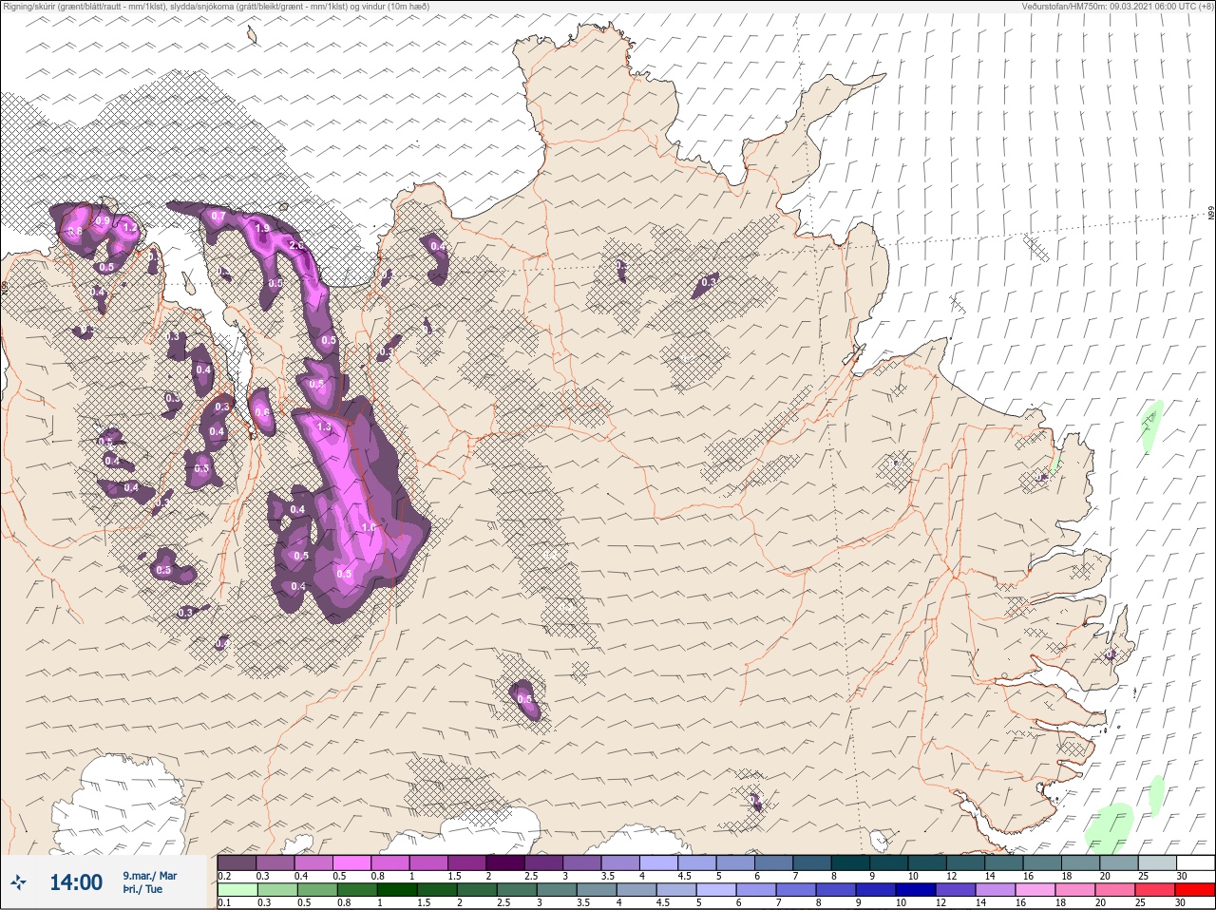Viewport: 1216px width, 910px height.
Task: Click the weekday text "þri./ Tue"
Action: (x=142, y=889)
